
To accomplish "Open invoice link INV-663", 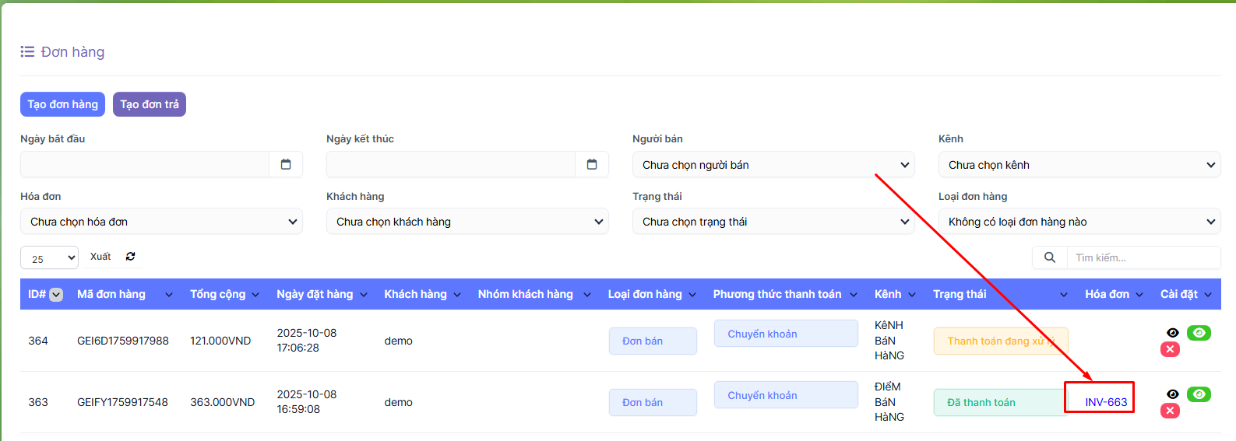I will tap(1106, 402).
